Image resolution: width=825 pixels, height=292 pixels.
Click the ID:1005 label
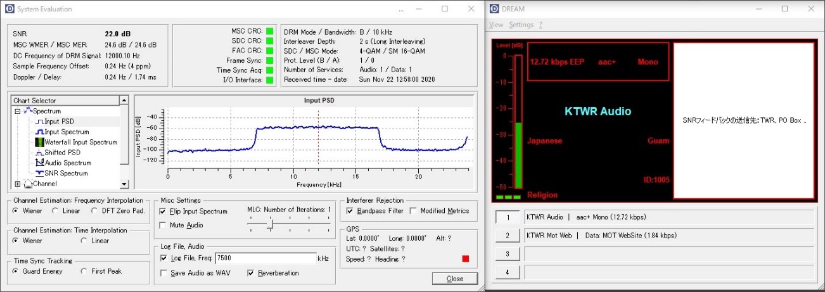(x=655, y=179)
